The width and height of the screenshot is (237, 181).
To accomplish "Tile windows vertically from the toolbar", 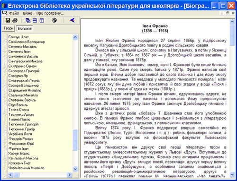I will click(x=42, y=20).
